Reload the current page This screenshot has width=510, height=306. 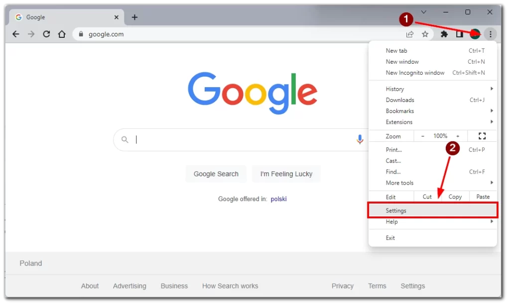coord(46,34)
